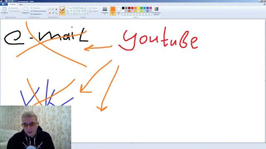Click the Cut (Вырезать) button
Viewport: 266px width, 149px height.
coord(13,8)
